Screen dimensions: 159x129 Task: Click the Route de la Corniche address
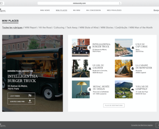[100, 72]
